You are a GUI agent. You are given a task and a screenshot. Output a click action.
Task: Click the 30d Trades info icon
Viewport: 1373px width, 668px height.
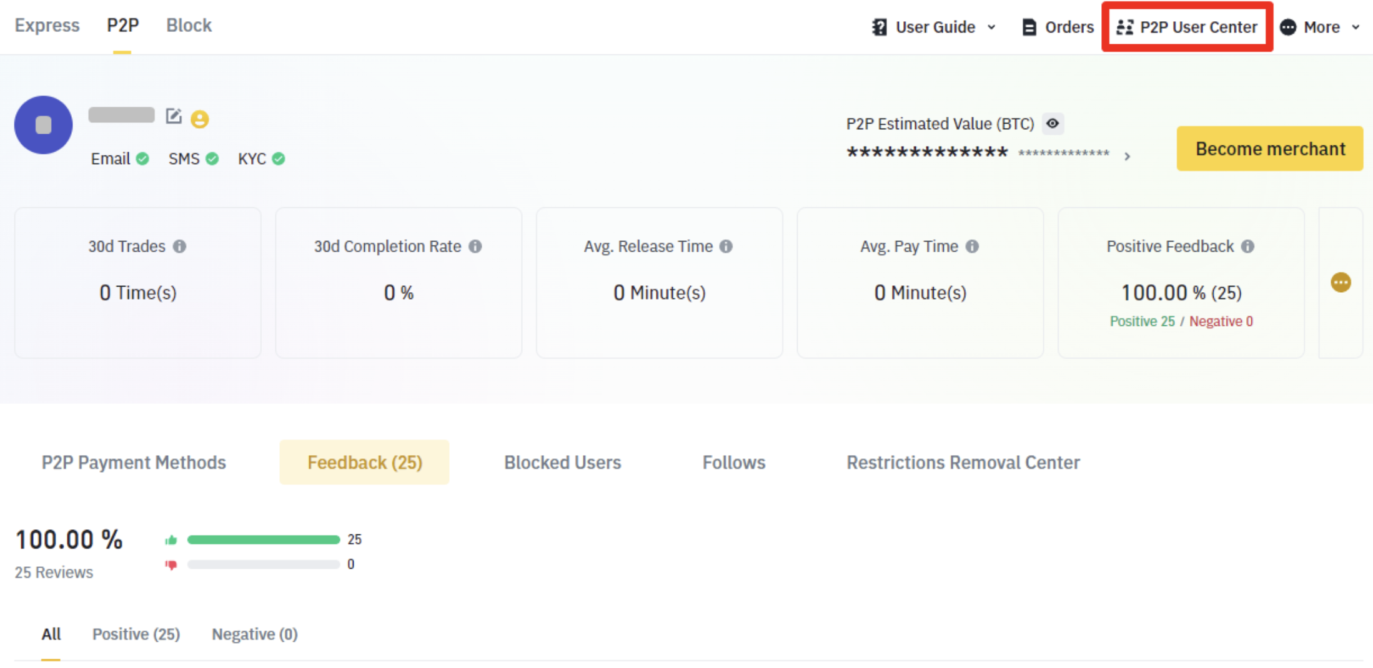[180, 247]
